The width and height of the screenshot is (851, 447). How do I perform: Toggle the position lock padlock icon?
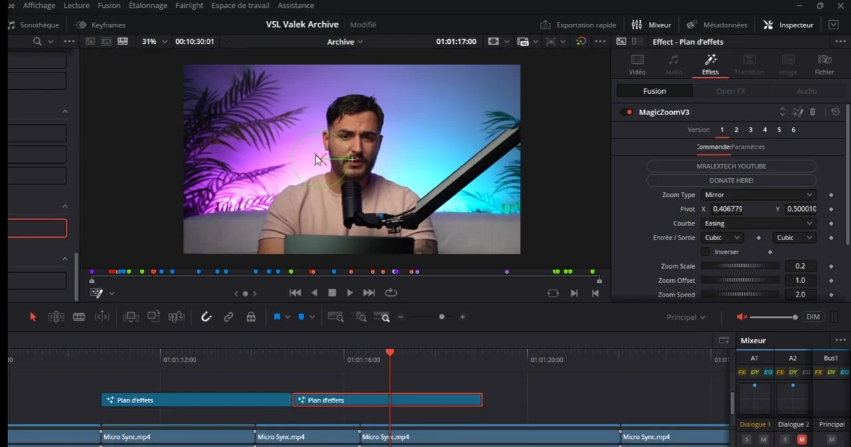[251, 317]
